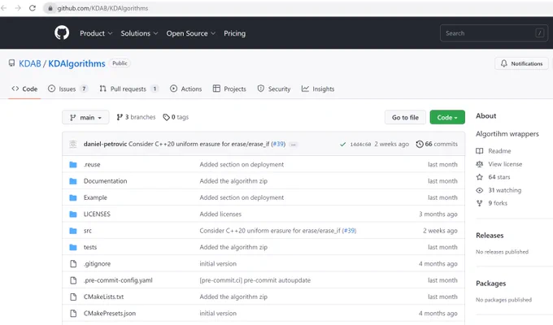The width and height of the screenshot is (553, 325).
Task: Click the LICENSES folder icon
Action: point(73,214)
